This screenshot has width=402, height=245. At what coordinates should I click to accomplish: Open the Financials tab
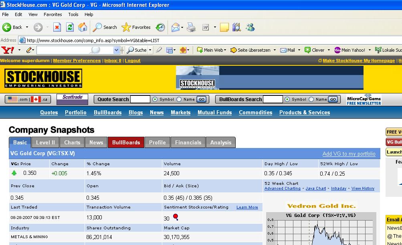(x=188, y=142)
